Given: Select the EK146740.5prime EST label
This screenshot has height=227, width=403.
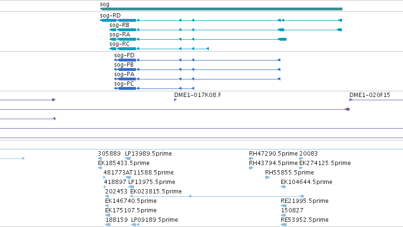Looking at the screenshot, I should (x=131, y=201).
